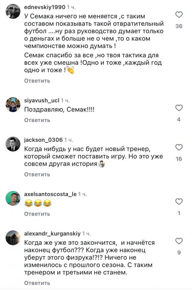The image size is (192, 290).
Task: Like axelsantoscosta_le's emoji comment
Action: [x=179, y=201]
